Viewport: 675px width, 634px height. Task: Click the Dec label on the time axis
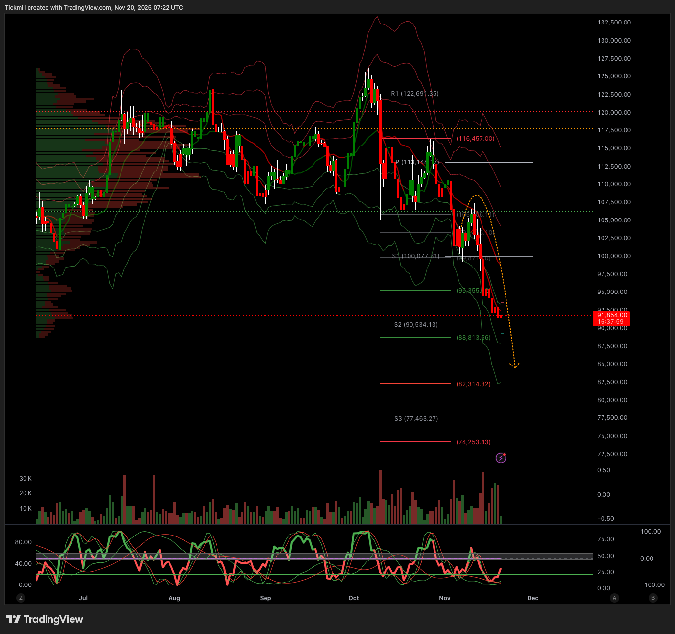coord(532,598)
